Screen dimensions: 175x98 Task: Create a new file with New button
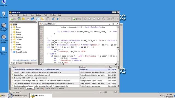point(13,19)
